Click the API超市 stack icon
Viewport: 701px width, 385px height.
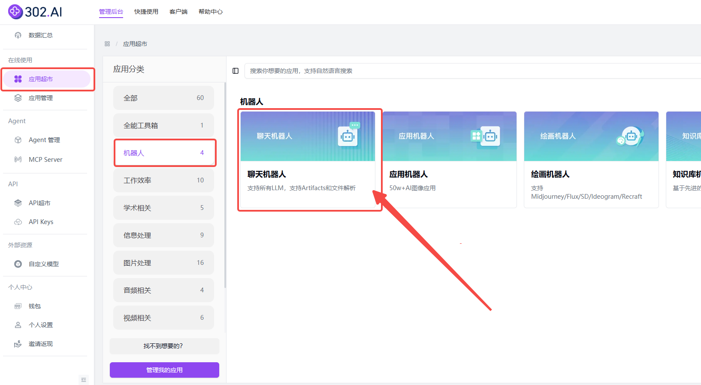click(x=18, y=203)
